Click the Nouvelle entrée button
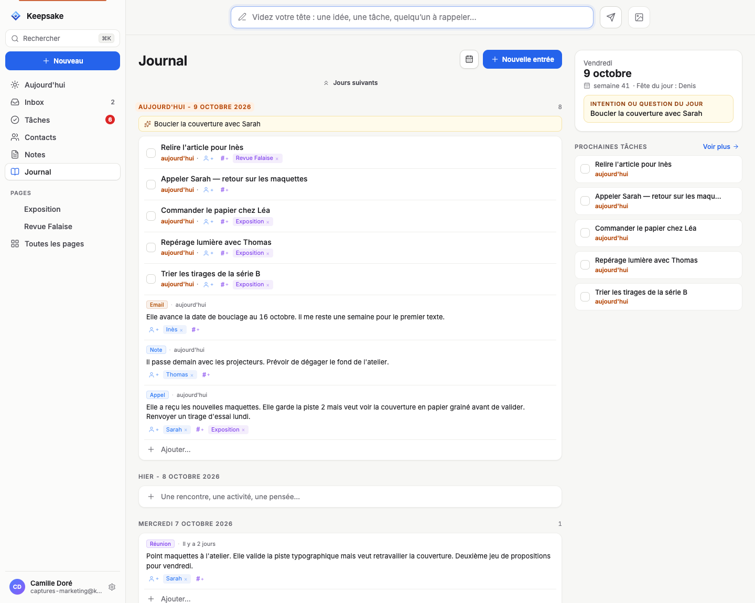 click(x=522, y=59)
